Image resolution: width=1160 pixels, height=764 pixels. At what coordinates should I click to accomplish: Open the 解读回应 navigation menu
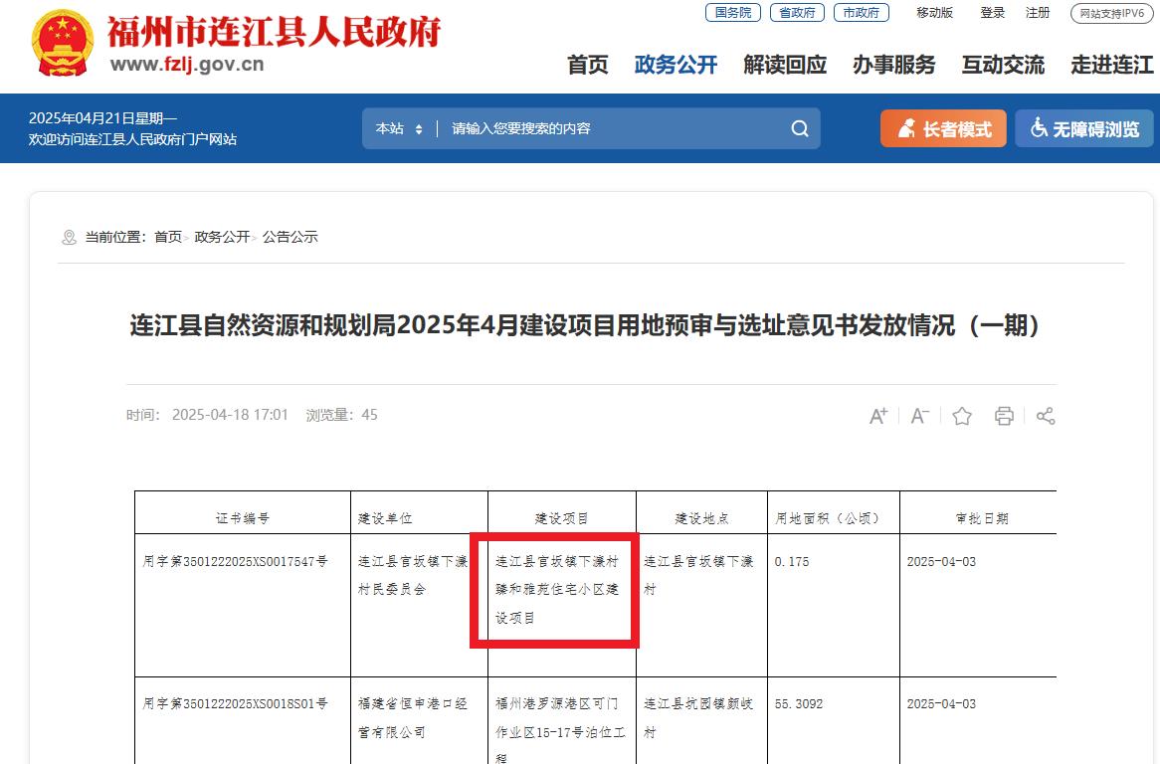click(x=785, y=65)
